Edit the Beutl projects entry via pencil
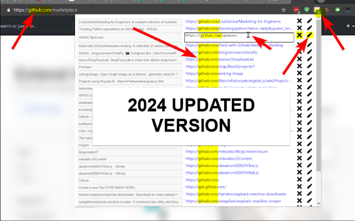 (x=310, y=66)
